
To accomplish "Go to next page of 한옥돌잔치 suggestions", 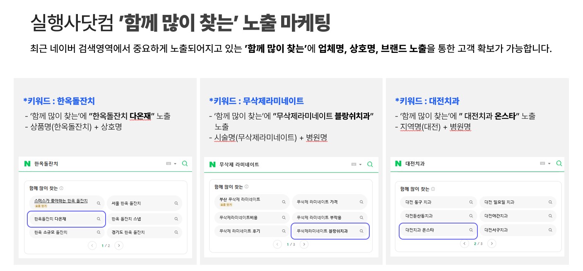I will tap(119, 245).
